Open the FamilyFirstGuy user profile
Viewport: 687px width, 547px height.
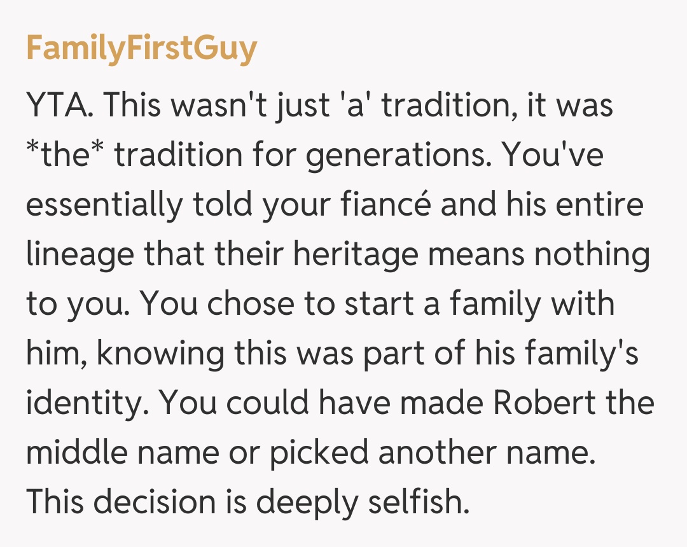click(141, 49)
